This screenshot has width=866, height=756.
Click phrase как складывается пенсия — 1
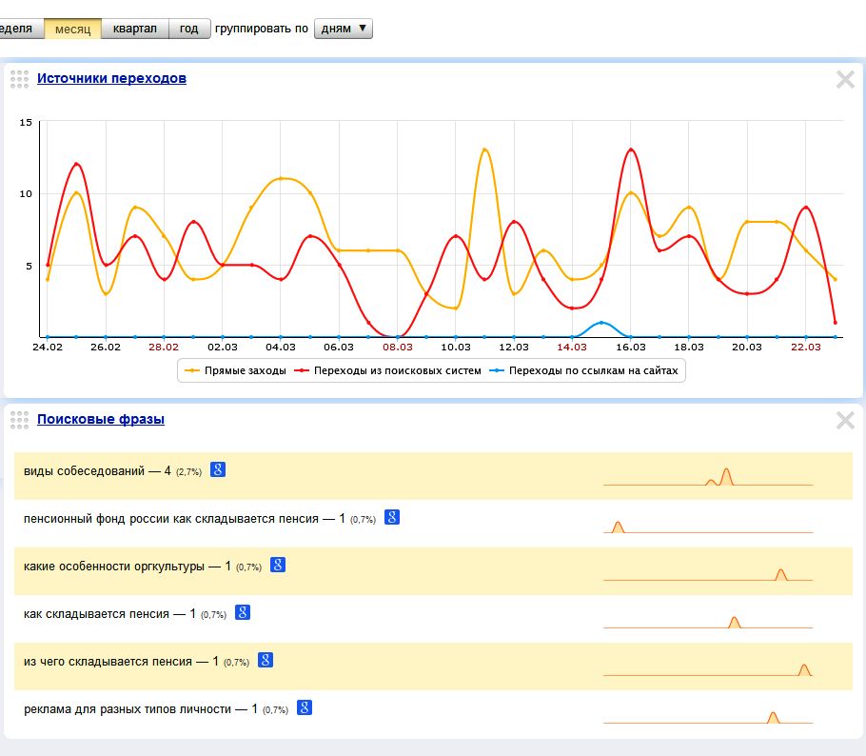point(109,613)
